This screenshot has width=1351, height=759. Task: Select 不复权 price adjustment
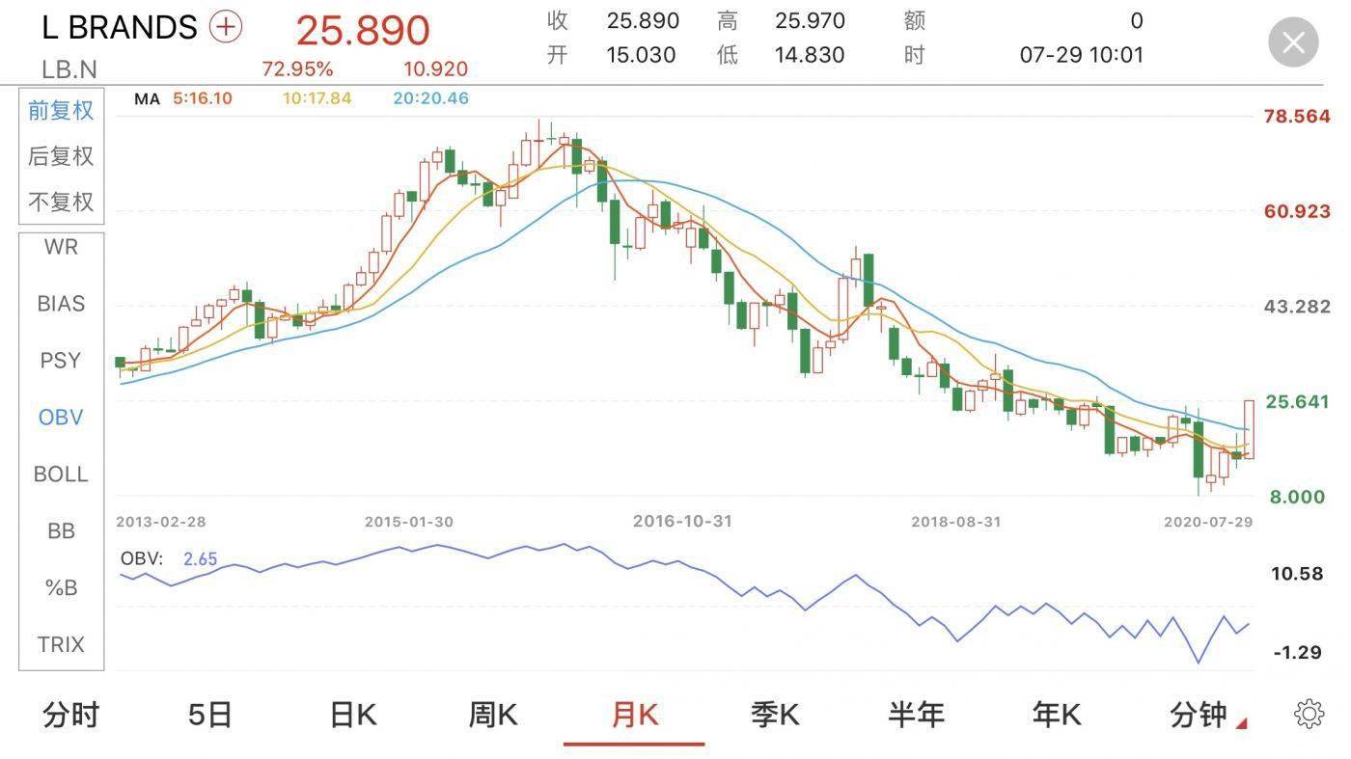pyautogui.click(x=61, y=202)
